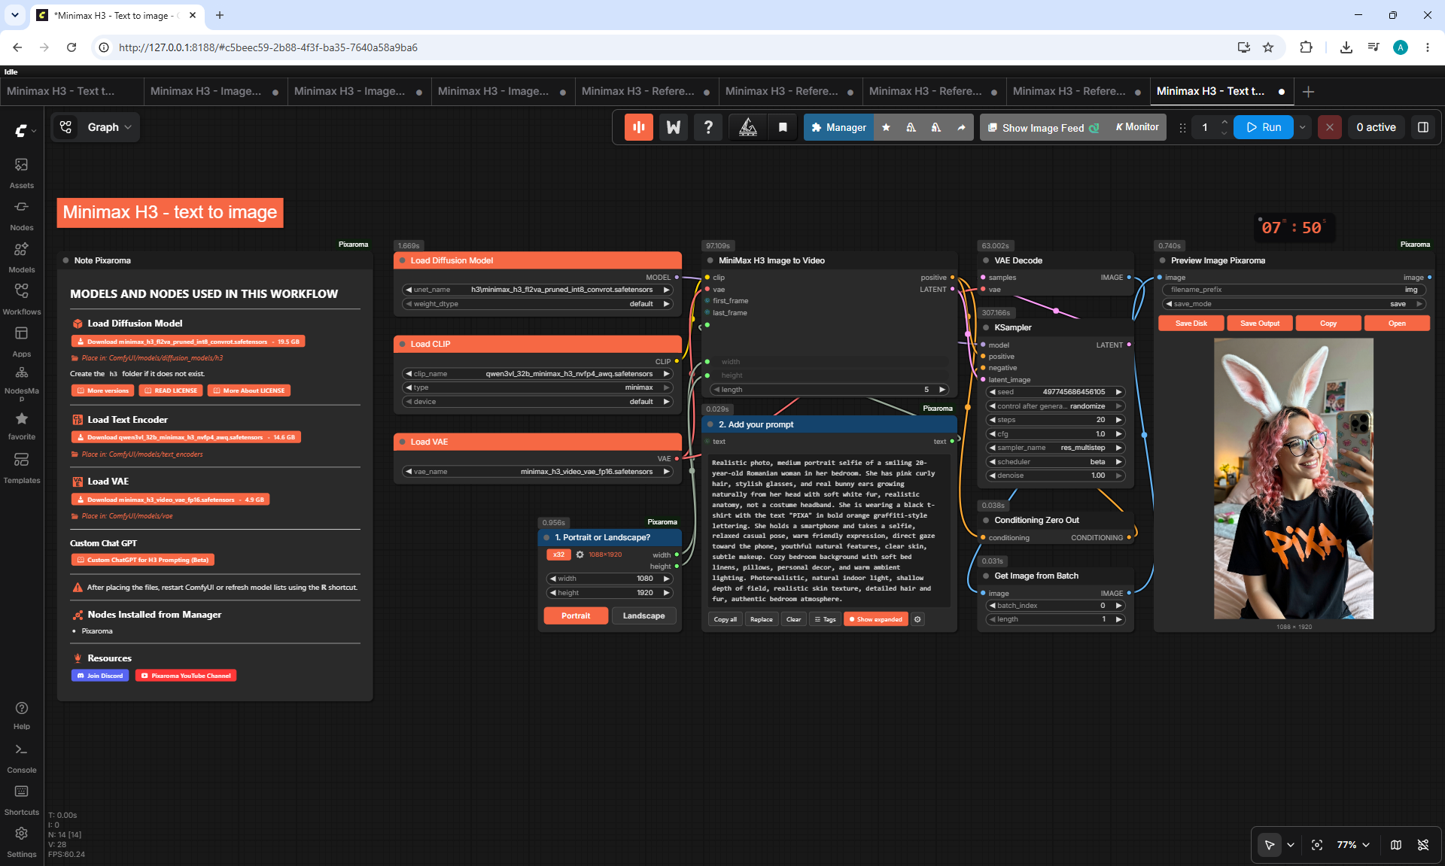Click Save Disk in Preview Image node
The height and width of the screenshot is (866, 1445).
[x=1191, y=323]
